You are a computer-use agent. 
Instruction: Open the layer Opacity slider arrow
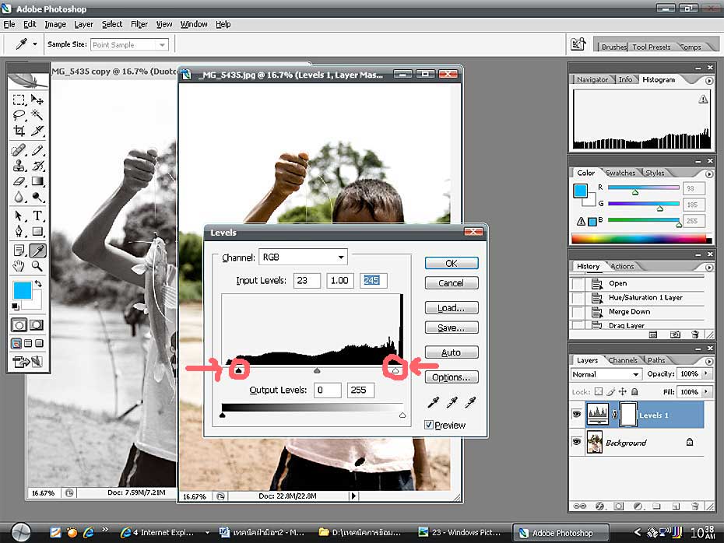coord(706,373)
